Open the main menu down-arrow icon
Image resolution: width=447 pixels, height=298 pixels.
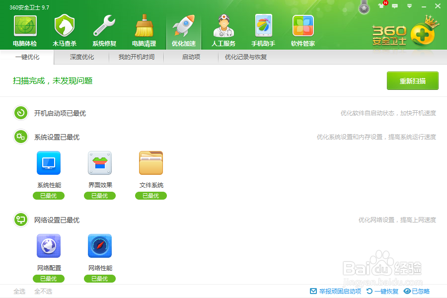409,6
